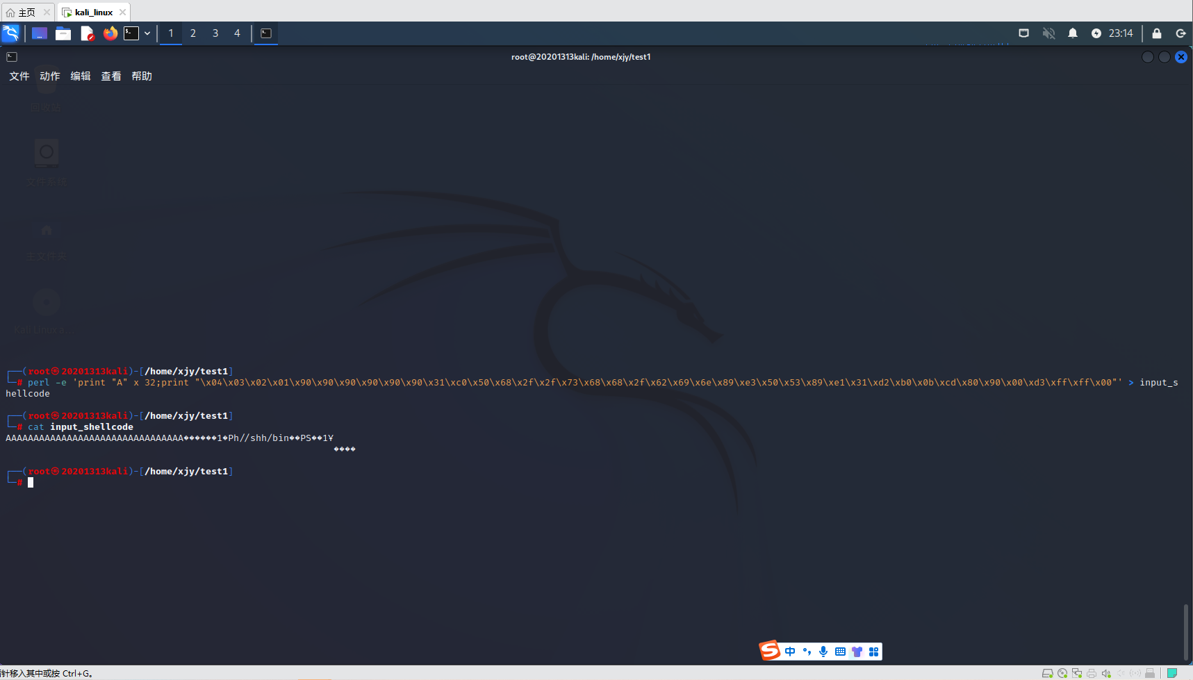This screenshot has height=680, width=1193.
Task: Click the Sogou input method logo
Action: [x=770, y=651]
